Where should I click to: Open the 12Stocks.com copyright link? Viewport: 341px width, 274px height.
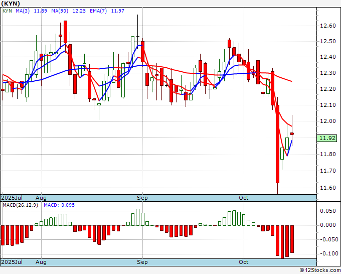click(x=320, y=270)
